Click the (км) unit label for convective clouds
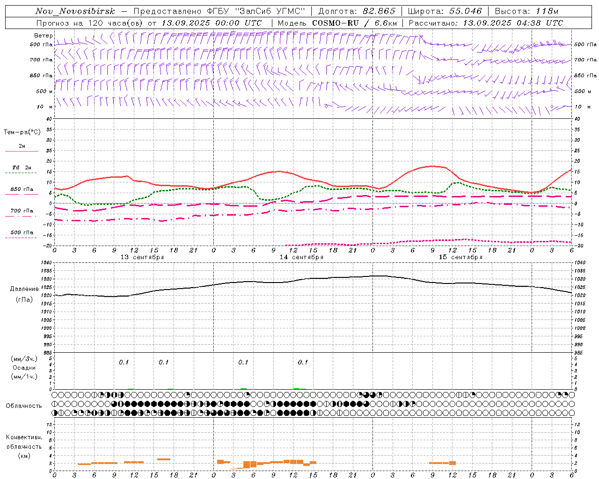The image size is (599, 479). coord(24,456)
